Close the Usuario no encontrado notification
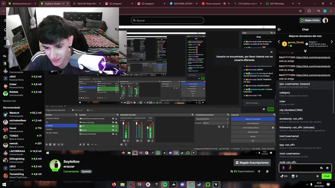The width and height of the screenshot is (335, 188). pos(271,52)
